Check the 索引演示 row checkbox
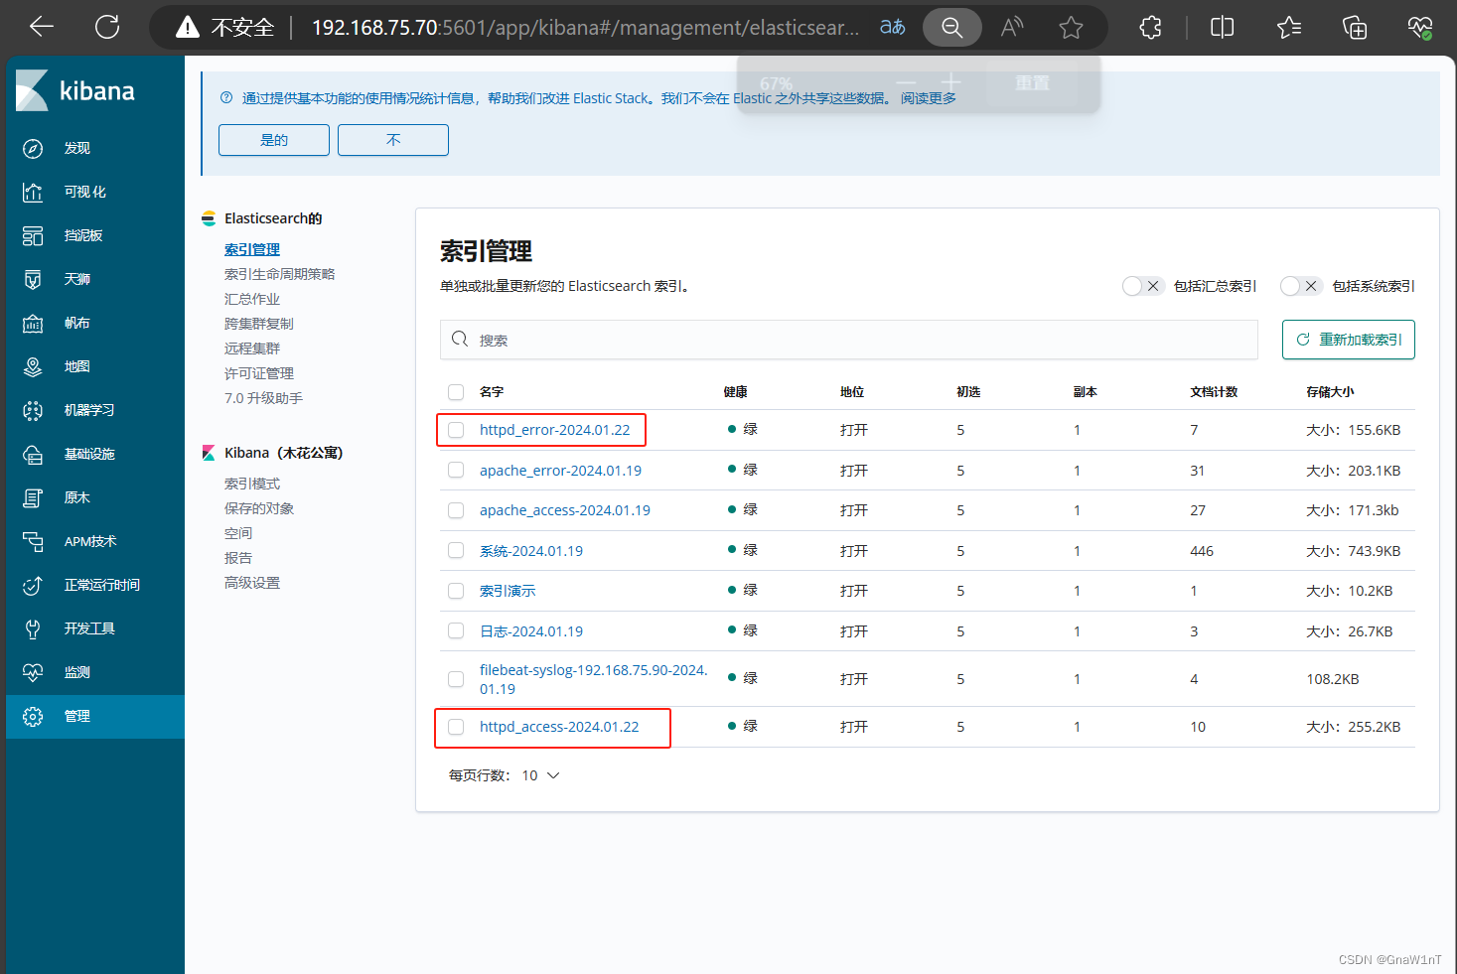This screenshot has width=1457, height=974. pos(456,591)
